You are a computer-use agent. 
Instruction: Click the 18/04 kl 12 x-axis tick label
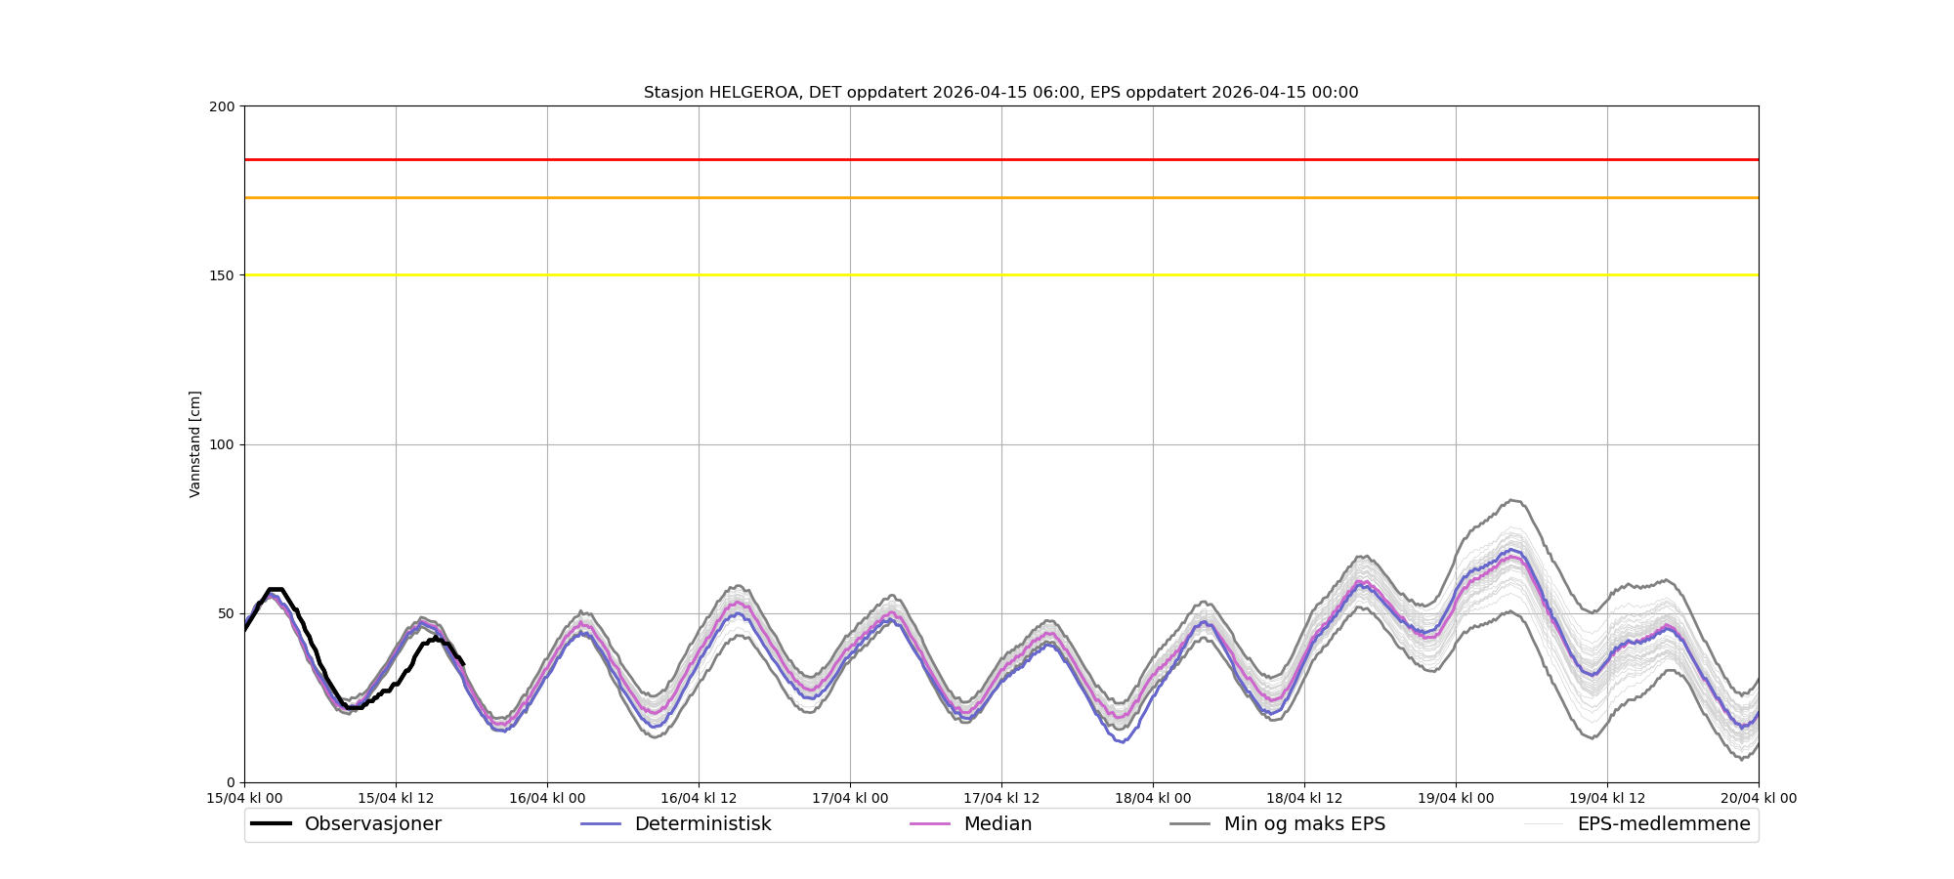(x=1304, y=798)
